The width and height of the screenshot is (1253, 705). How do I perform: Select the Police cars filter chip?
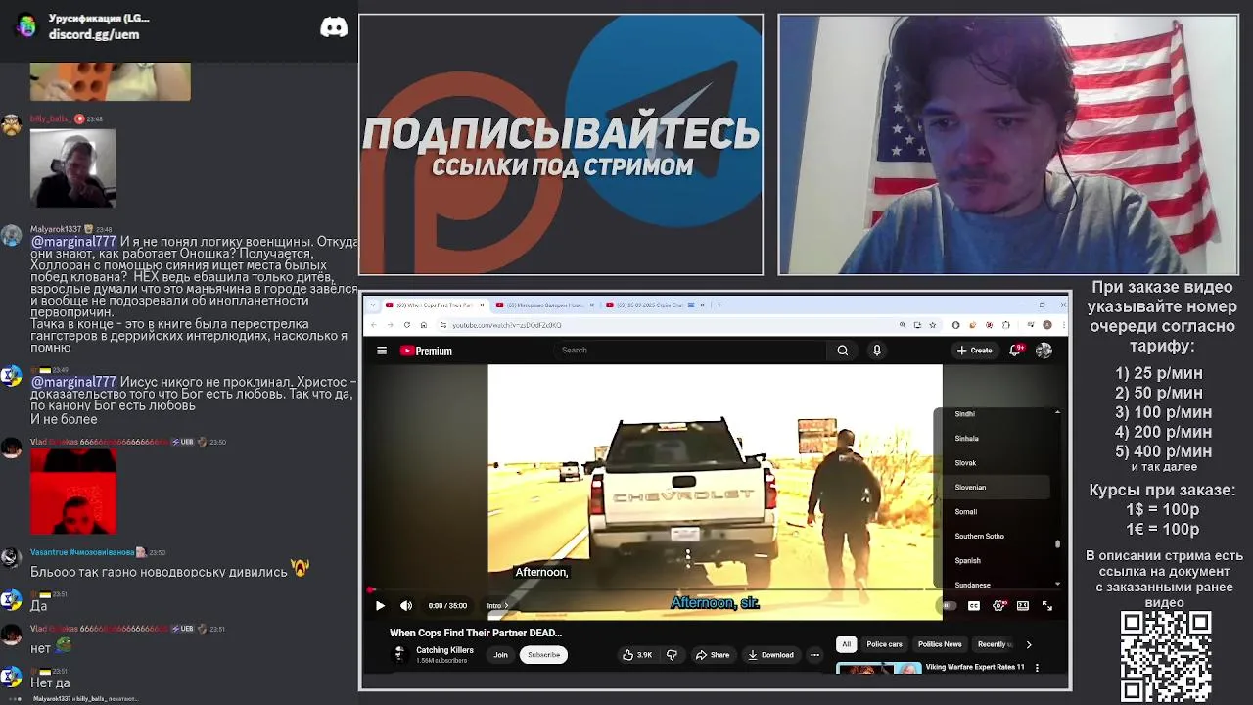coord(884,644)
